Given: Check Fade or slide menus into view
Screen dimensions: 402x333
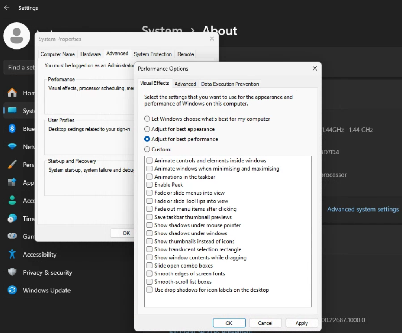Looking at the screenshot, I should [149, 193].
